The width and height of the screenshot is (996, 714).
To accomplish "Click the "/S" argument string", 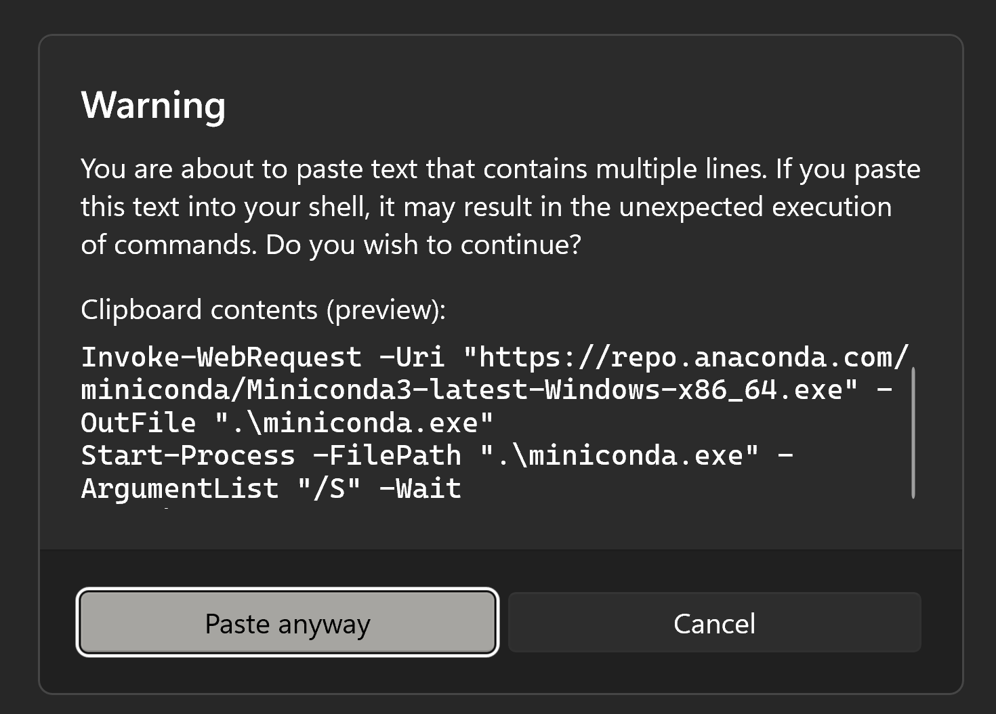I will (x=329, y=488).
